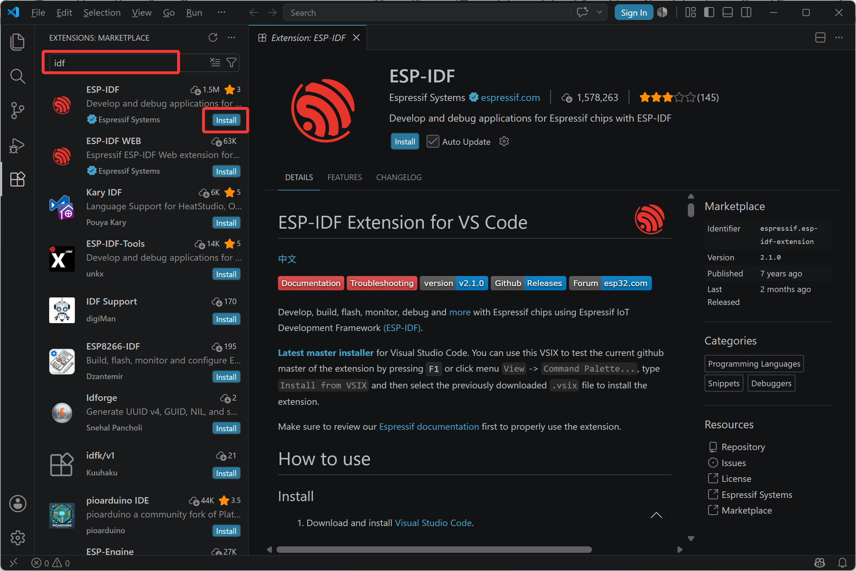Open the Selection menu
Viewport: 856px width, 571px height.
click(102, 13)
